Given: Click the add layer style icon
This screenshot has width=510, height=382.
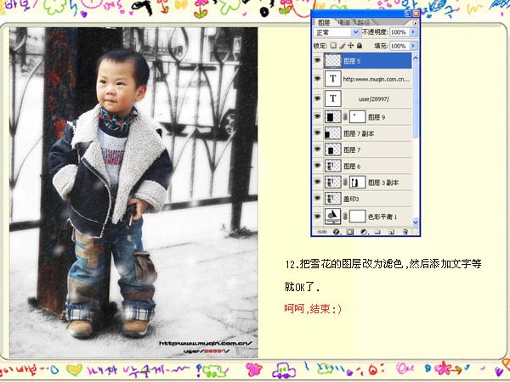Looking at the screenshot, I should pyautogui.click(x=337, y=232).
